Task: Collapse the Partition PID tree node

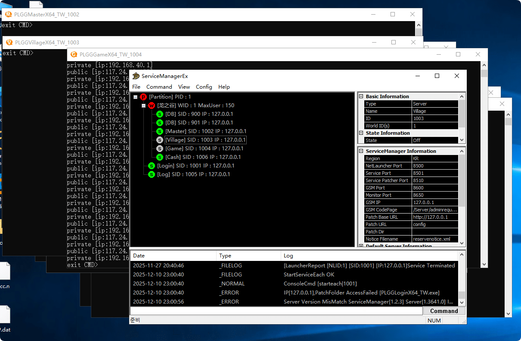Action: point(136,97)
